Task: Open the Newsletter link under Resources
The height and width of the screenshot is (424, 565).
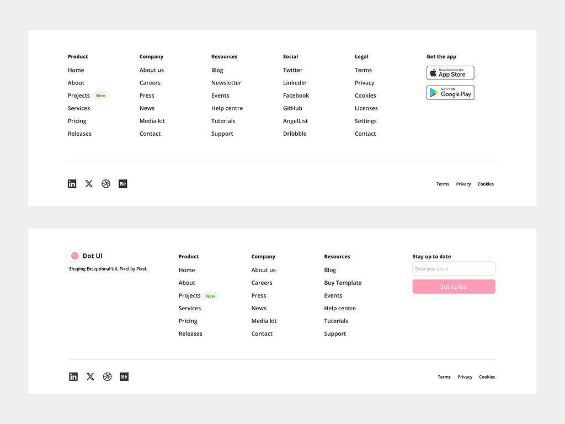Action: [226, 83]
